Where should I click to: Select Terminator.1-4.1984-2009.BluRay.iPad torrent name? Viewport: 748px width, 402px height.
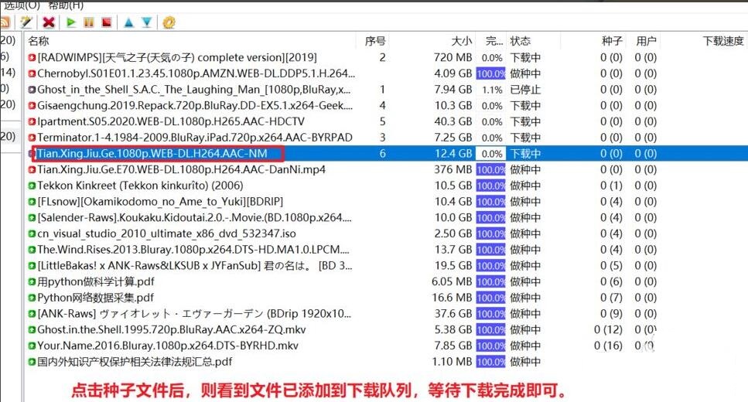coord(195,138)
